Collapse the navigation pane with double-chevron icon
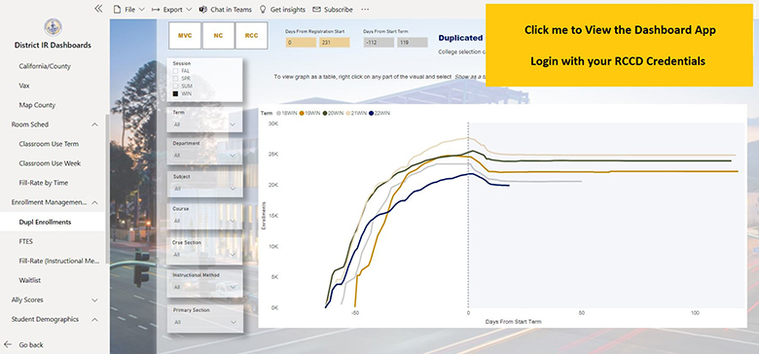 pyautogui.click(x=98, y=9)
